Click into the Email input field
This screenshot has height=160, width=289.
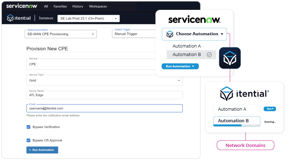(104, 109)
